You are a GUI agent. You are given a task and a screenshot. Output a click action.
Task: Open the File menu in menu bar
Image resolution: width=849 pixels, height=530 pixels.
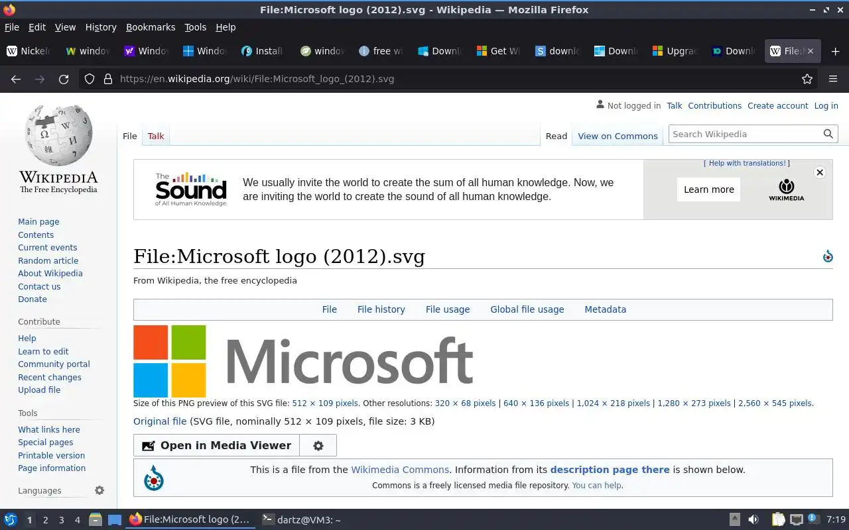coord(12,27)
